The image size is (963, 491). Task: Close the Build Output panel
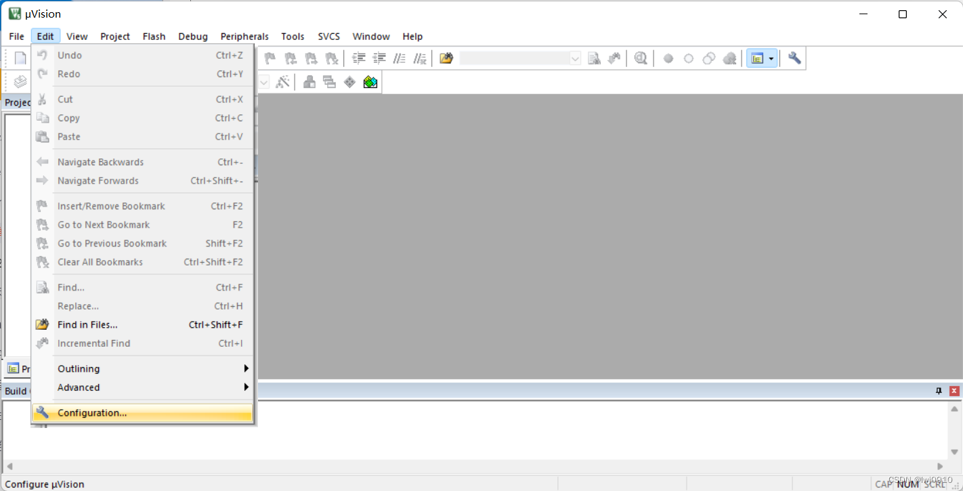click(x=954, y=391)
